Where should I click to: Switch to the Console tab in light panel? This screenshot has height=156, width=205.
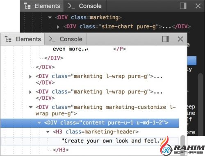click(x=66, y=39)
